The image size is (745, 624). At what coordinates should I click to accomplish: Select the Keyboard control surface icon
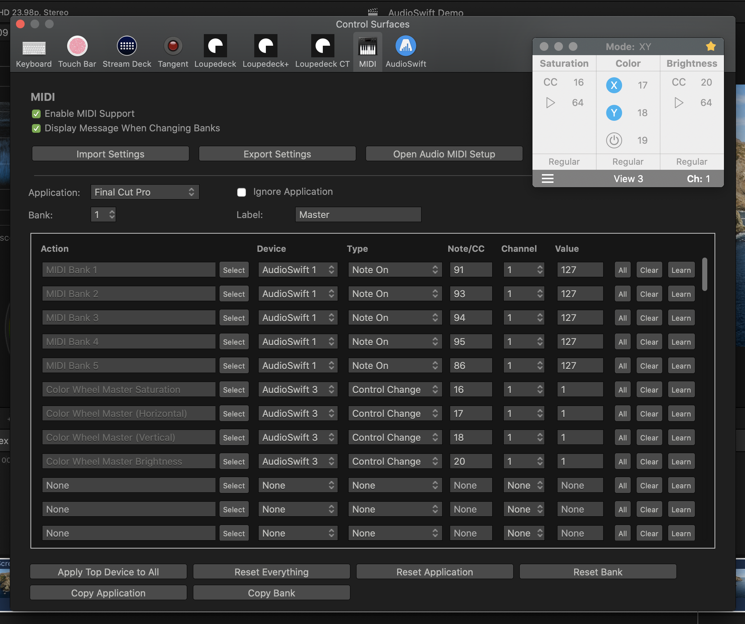pos(34,51)
